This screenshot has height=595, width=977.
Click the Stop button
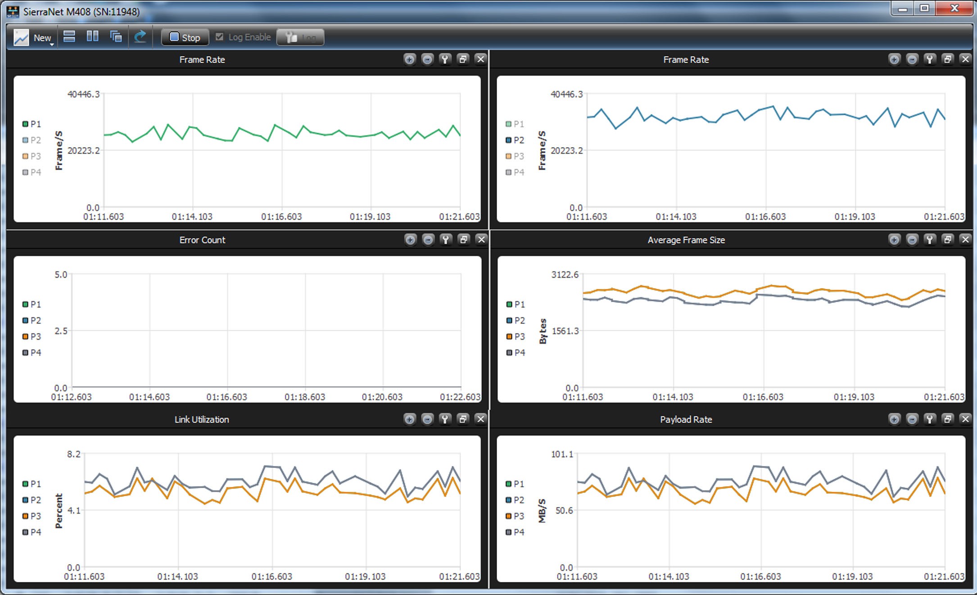(x=185, y=37)
